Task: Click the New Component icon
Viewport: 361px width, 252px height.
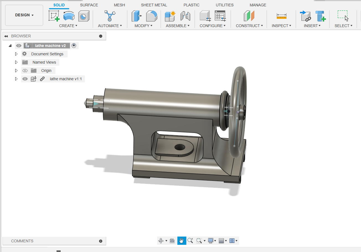Action: 170,16
